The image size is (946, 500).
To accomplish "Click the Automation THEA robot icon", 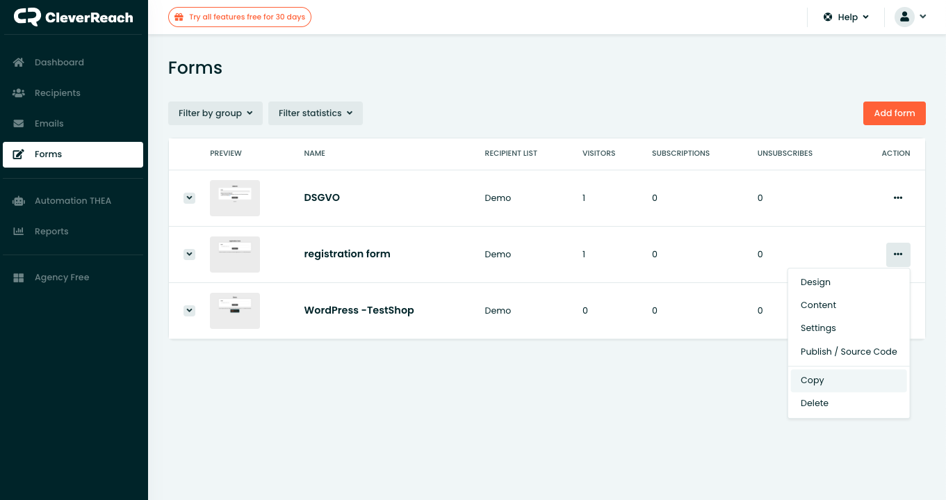I will (x=19, y=201).
